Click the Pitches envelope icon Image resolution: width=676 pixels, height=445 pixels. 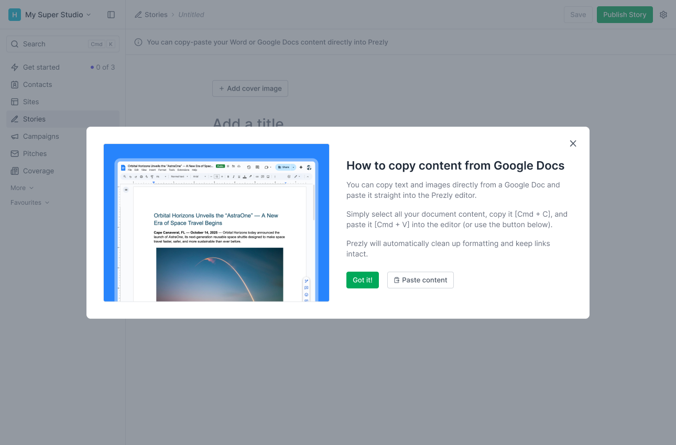coord(15,153)
